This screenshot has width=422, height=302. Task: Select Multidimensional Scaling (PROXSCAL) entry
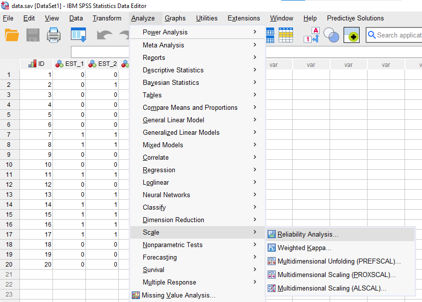(341, 275)
